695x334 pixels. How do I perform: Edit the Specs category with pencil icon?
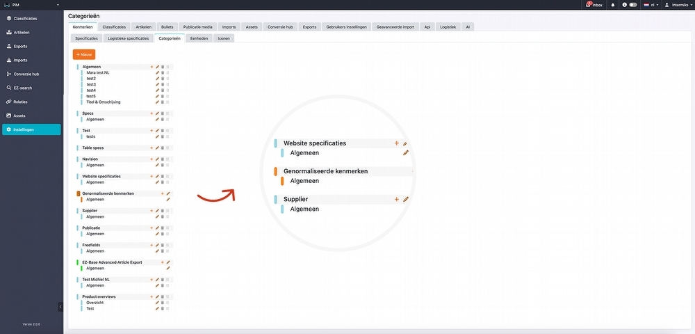tap(157, 113)
